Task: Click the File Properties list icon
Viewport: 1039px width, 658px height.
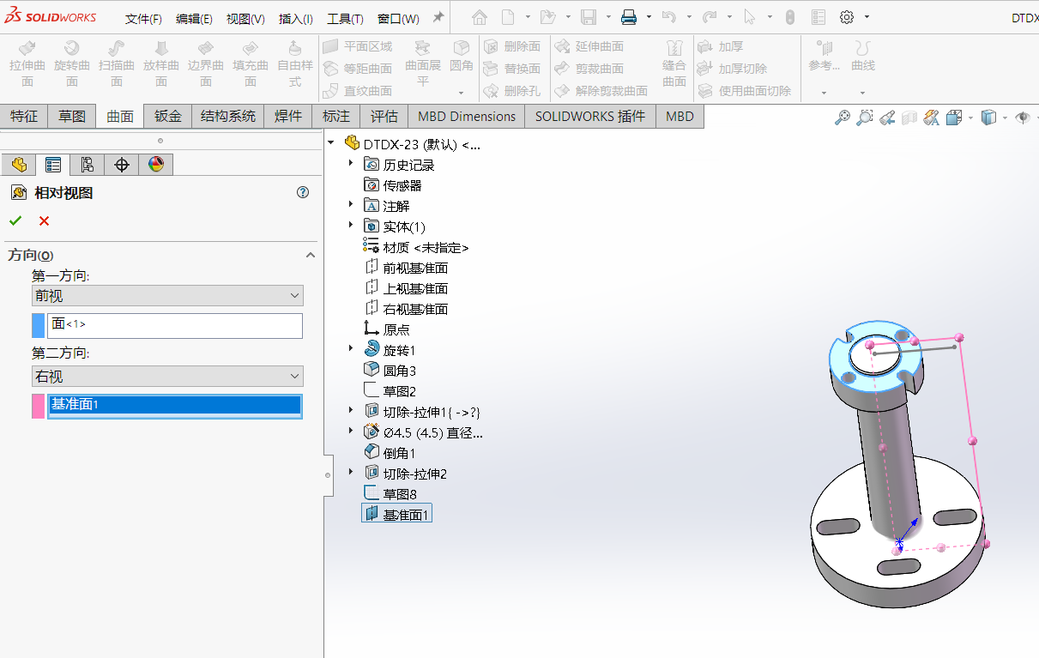Action: pos(819,17)
